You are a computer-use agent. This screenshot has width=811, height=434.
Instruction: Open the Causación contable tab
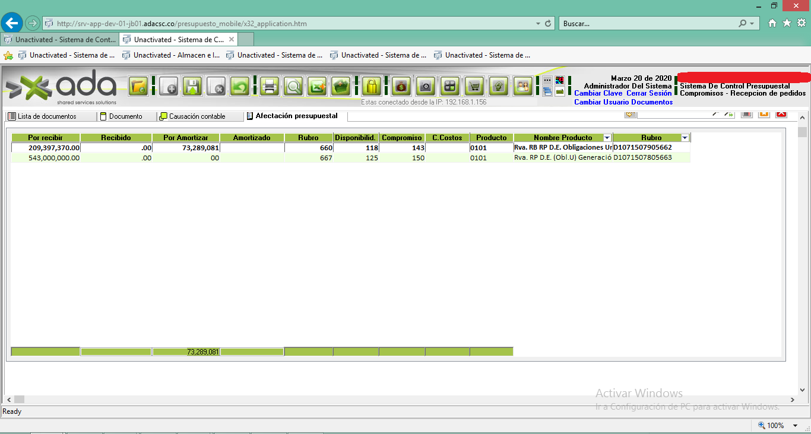(x=197, y=116)
